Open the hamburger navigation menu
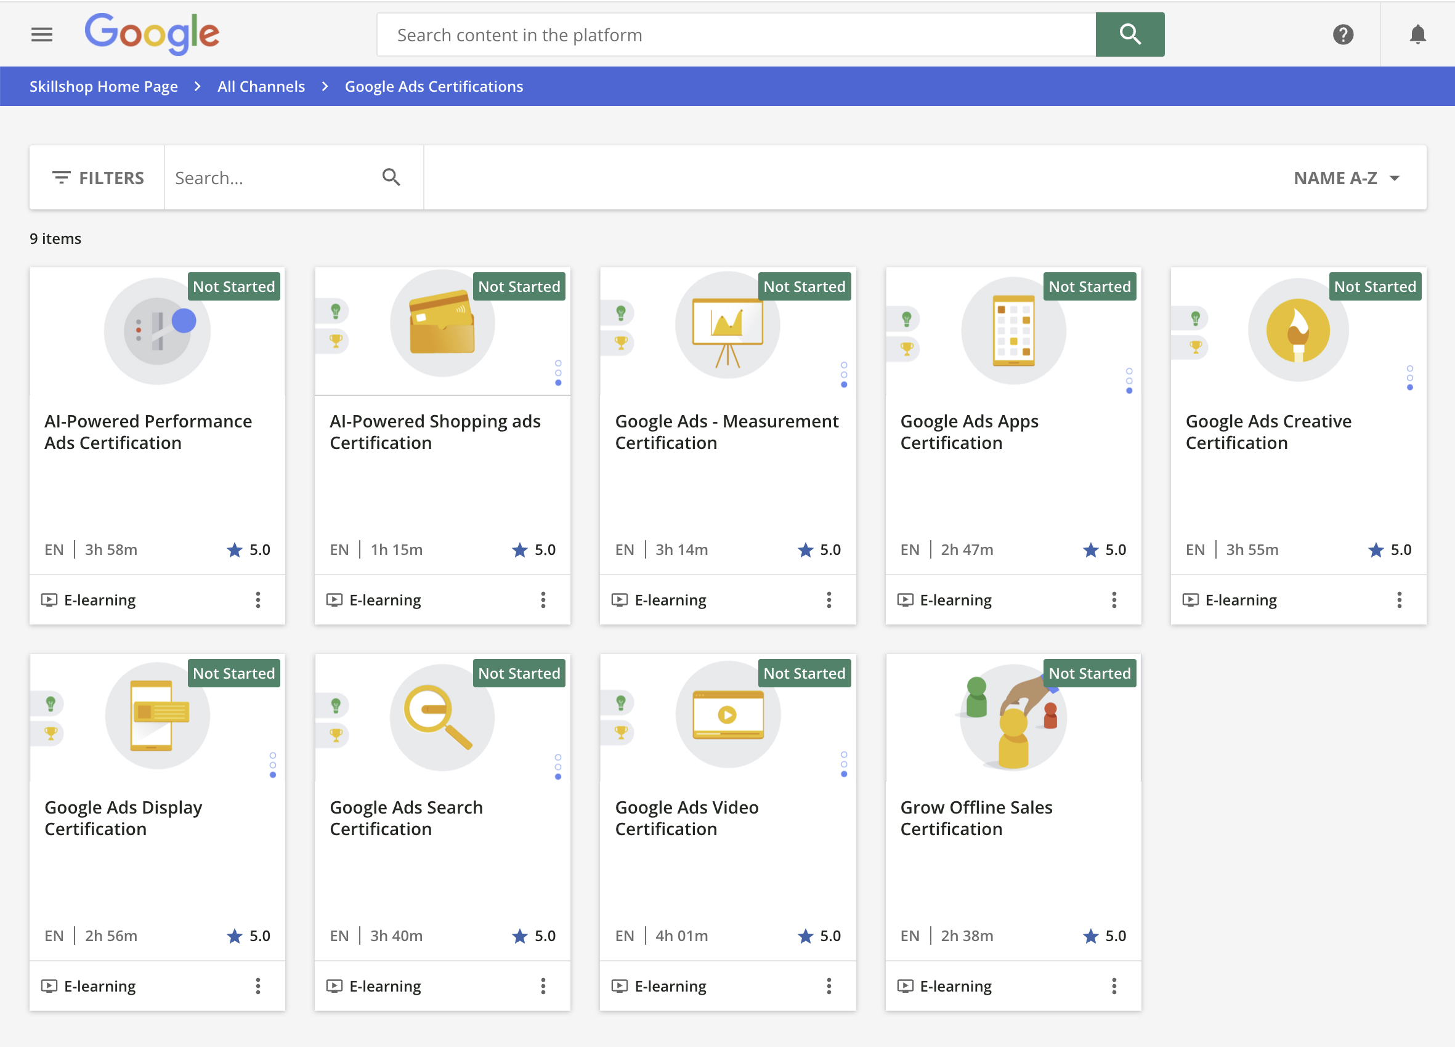The image size is (1455, 1047). tap(42, 34)
